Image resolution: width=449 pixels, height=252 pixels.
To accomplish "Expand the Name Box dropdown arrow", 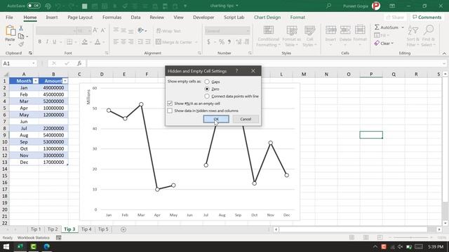I will pyautogui.click(x=34, y=64).
